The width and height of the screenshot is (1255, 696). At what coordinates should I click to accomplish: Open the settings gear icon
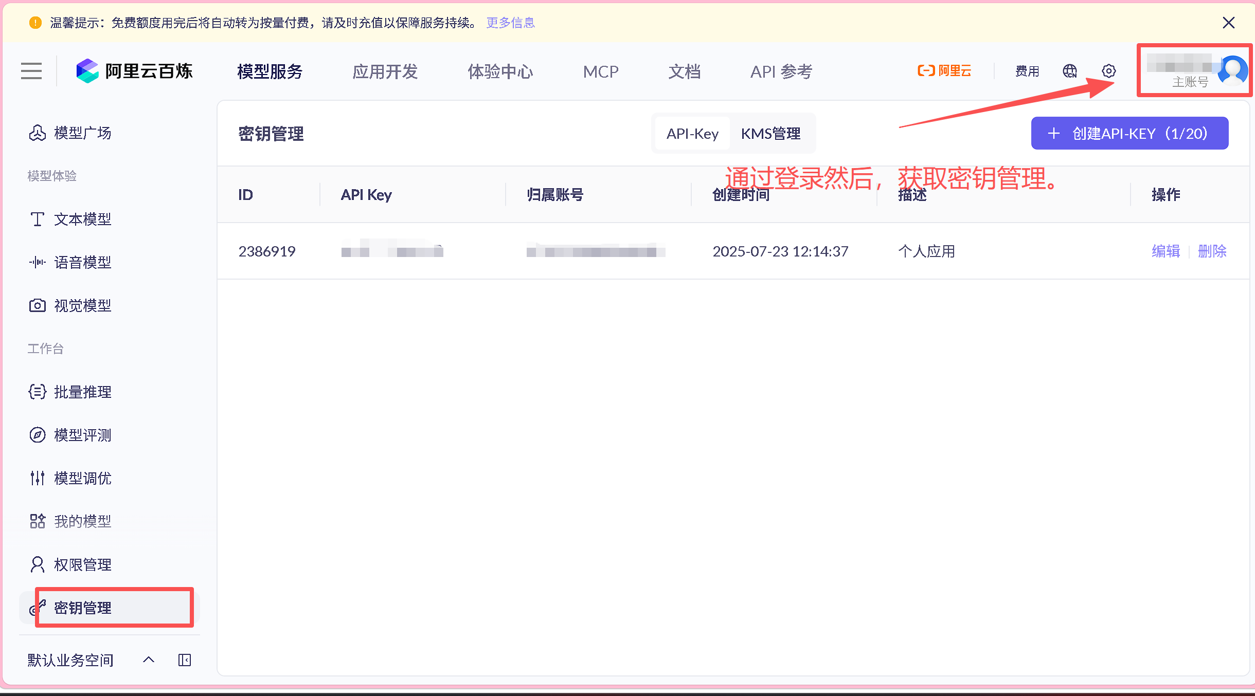[1109, 71]
